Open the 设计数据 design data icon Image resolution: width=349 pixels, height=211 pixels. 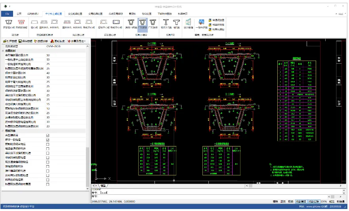(189, 24)
